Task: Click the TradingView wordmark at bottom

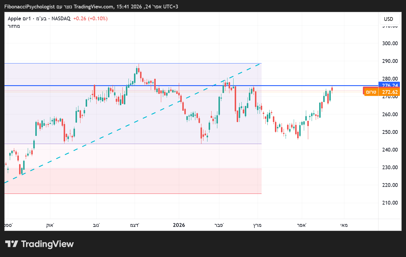Action: tap(47, 244)
